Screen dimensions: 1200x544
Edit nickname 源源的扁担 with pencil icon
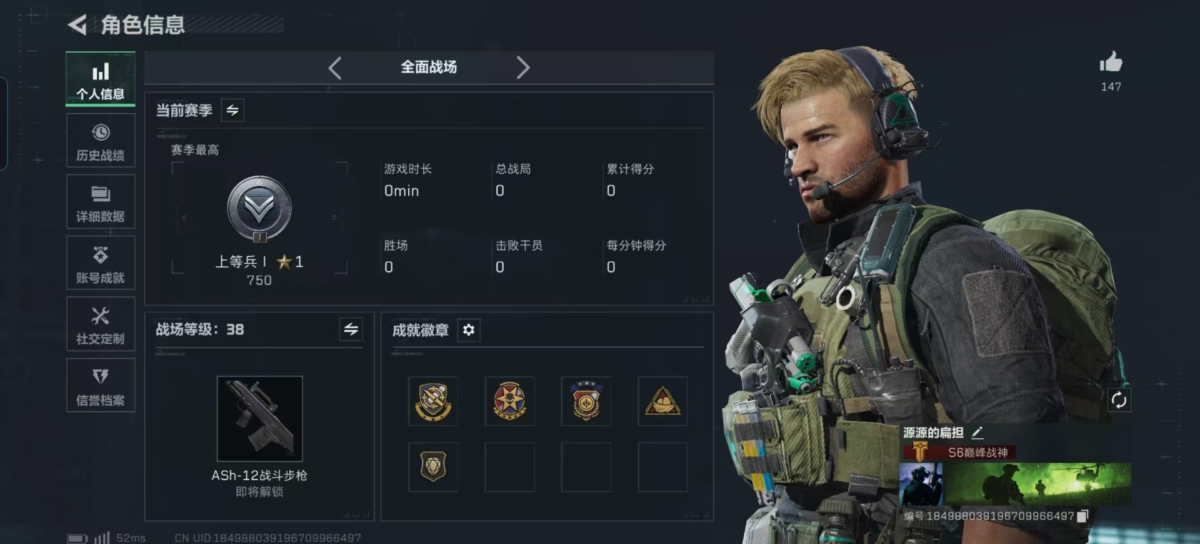click(977, 432)
